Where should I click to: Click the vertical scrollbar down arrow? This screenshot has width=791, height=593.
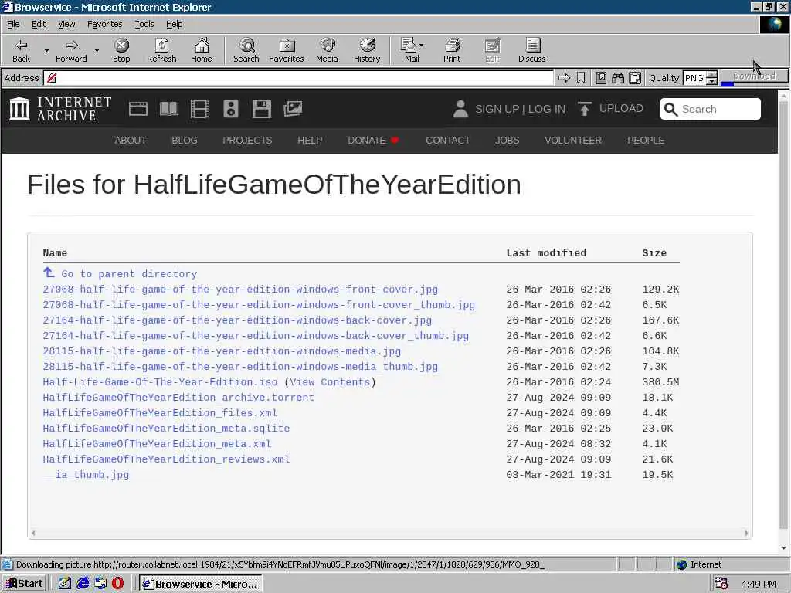tap(783, 548)
